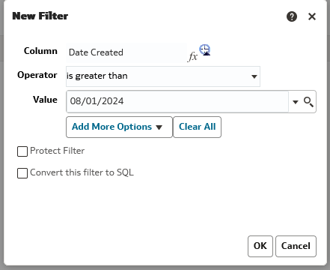
Task: Expand the Value field dropdown arrow
Action: (x=296, y=102)
